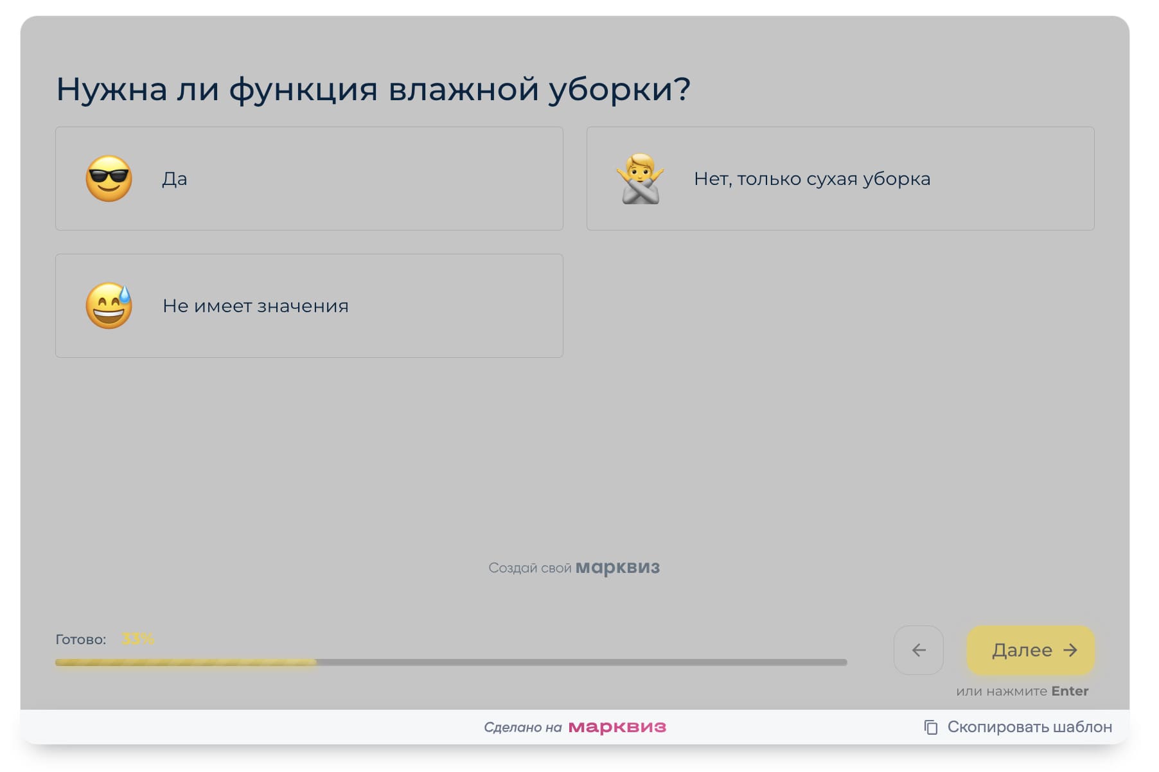Screen dimensions: 1159x772
Task: Choose "Нет, только сухая уборка" answer text
Action: (811, 179)
